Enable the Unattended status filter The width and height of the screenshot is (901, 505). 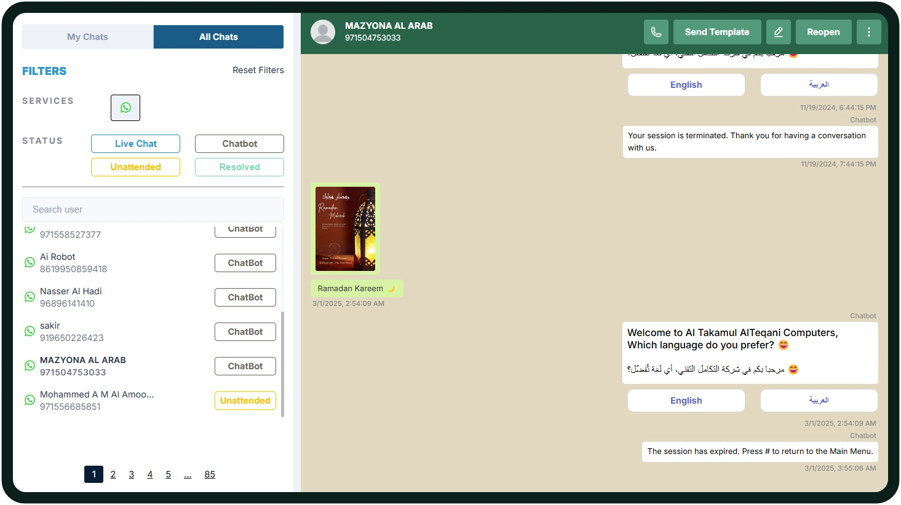coord(135,167)
